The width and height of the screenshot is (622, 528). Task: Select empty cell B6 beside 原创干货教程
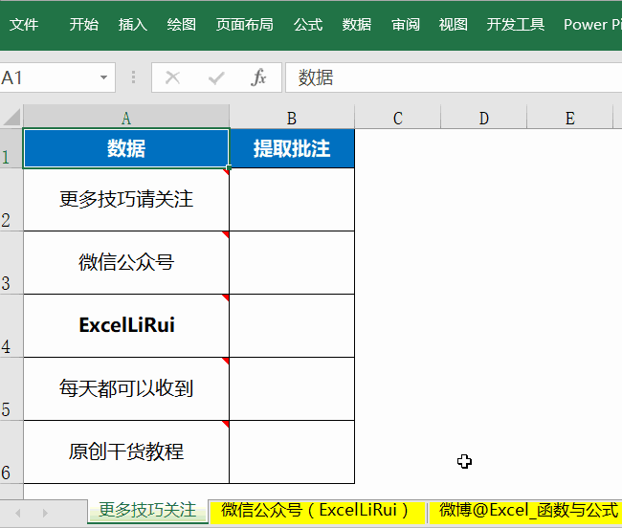tap(292, 451)
